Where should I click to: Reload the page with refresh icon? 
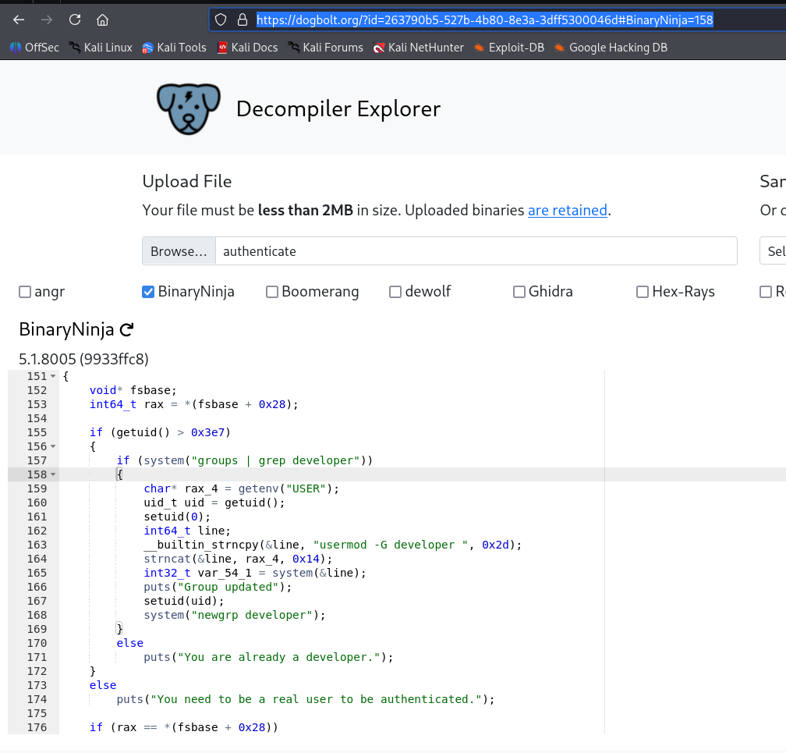75,20
